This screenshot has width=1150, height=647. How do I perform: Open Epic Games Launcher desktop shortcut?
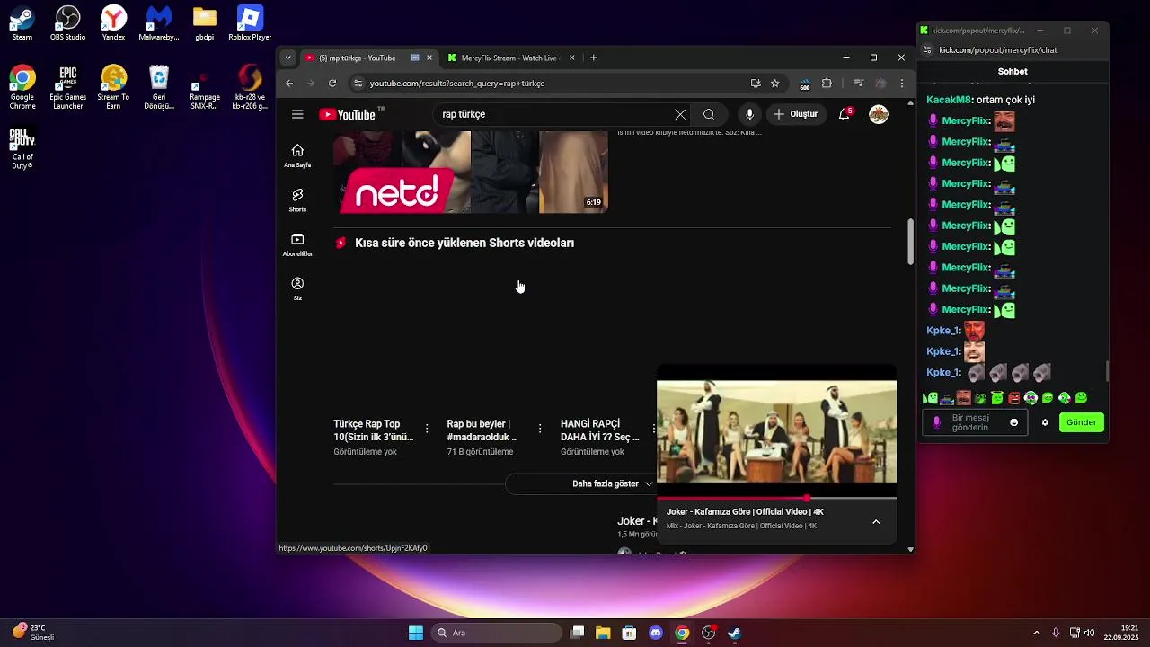[68, 88]
